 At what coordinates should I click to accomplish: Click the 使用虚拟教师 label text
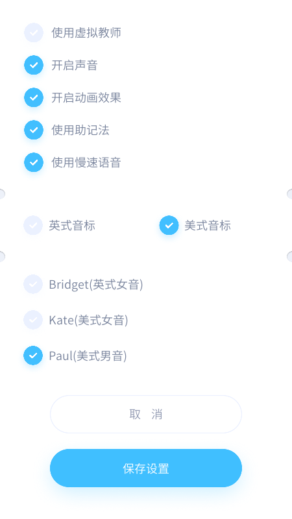pyautogui.click(x=86, y=32)
